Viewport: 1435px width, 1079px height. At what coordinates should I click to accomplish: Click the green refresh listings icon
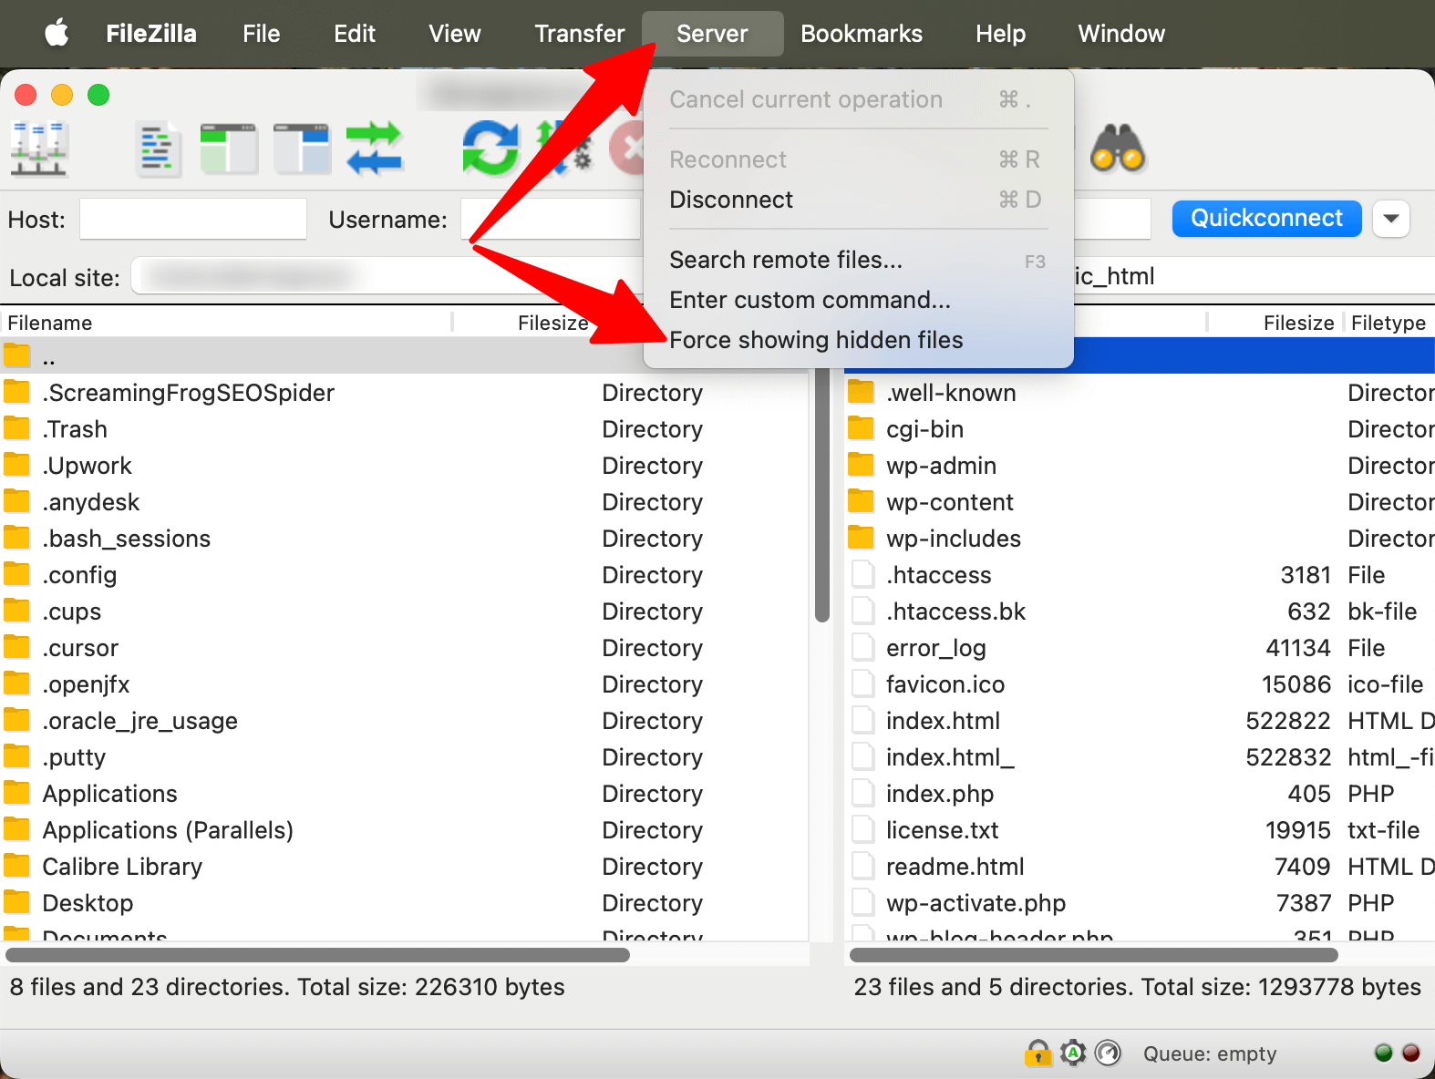pos(490,149)
